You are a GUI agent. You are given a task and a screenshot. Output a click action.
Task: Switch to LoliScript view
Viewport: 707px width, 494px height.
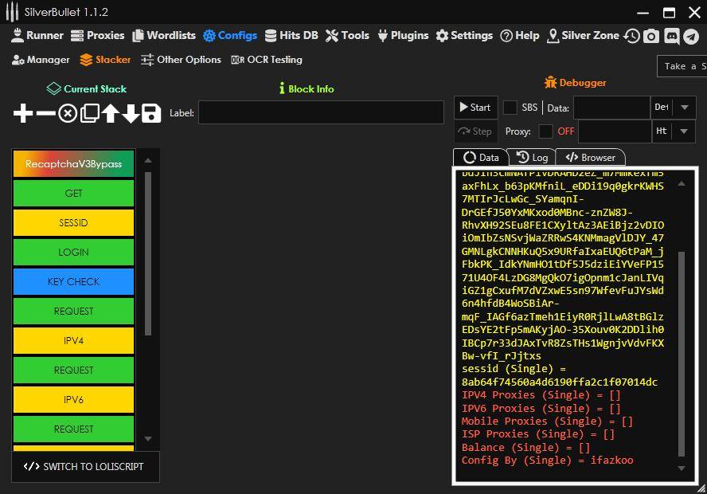[x=85, y=468]
